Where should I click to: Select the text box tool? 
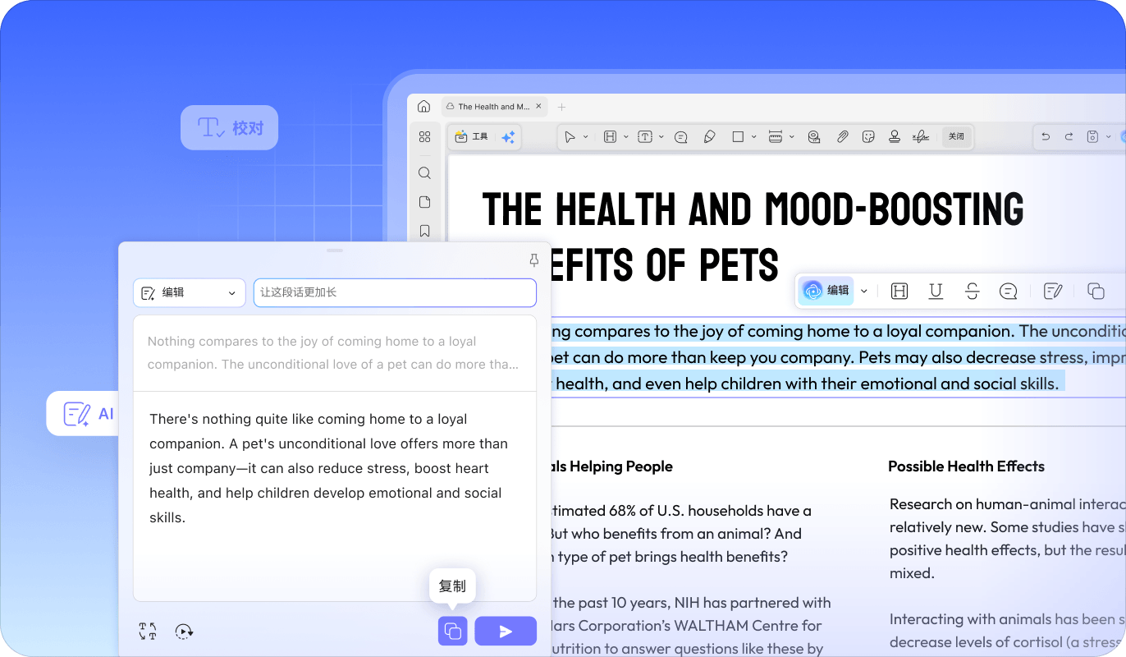pyautogui.click(x=645, y=137)
